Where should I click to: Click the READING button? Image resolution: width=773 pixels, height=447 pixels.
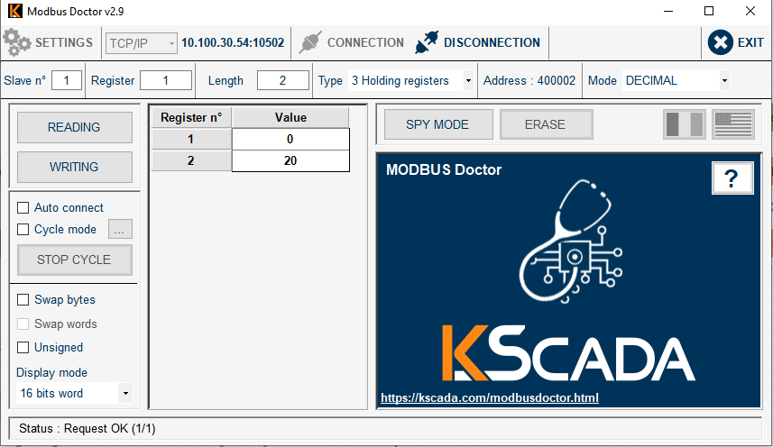click(74, 127)
